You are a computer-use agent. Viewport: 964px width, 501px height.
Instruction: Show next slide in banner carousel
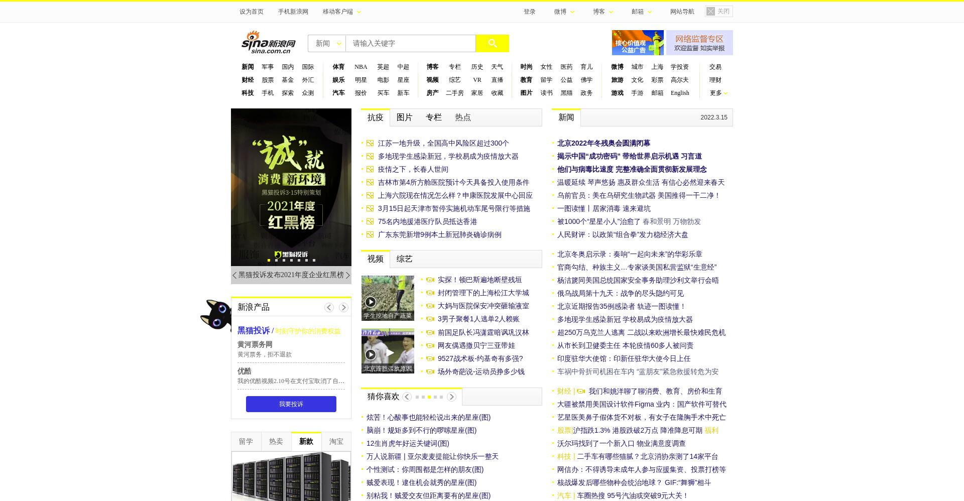[348, 275]
